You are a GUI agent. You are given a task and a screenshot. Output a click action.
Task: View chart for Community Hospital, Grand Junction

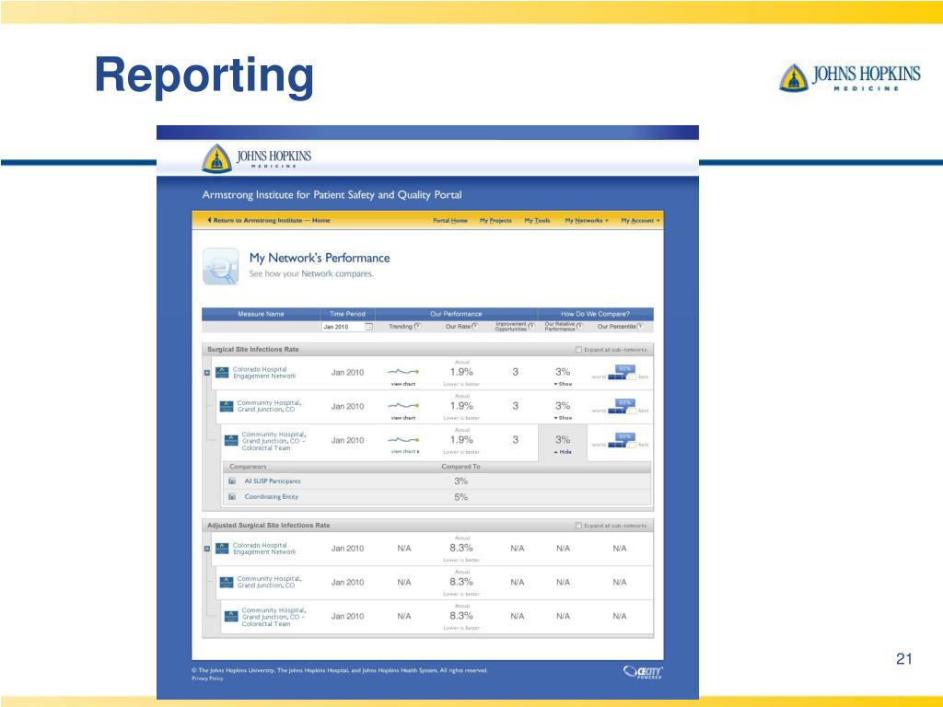tap(403, 417)
